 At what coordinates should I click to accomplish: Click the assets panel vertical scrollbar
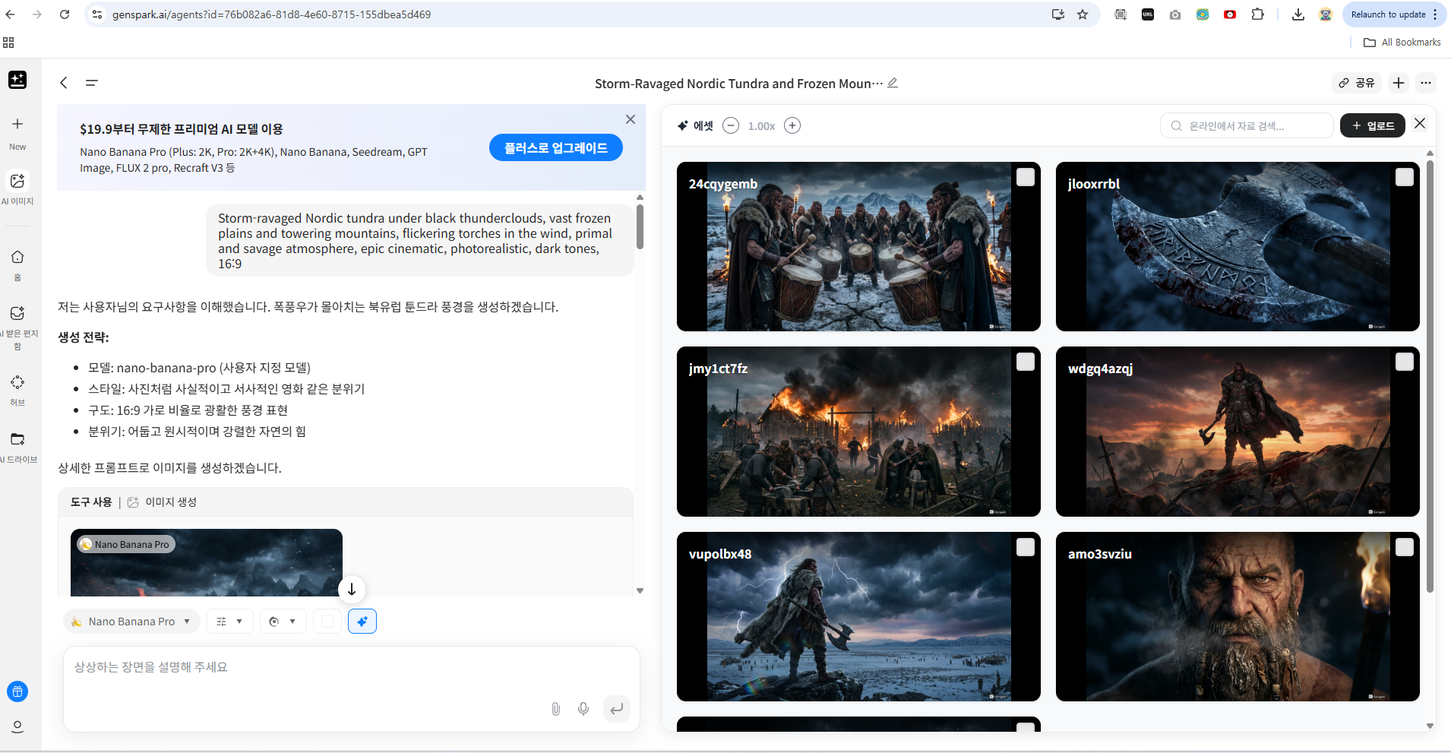click(x=1430, y=376)
